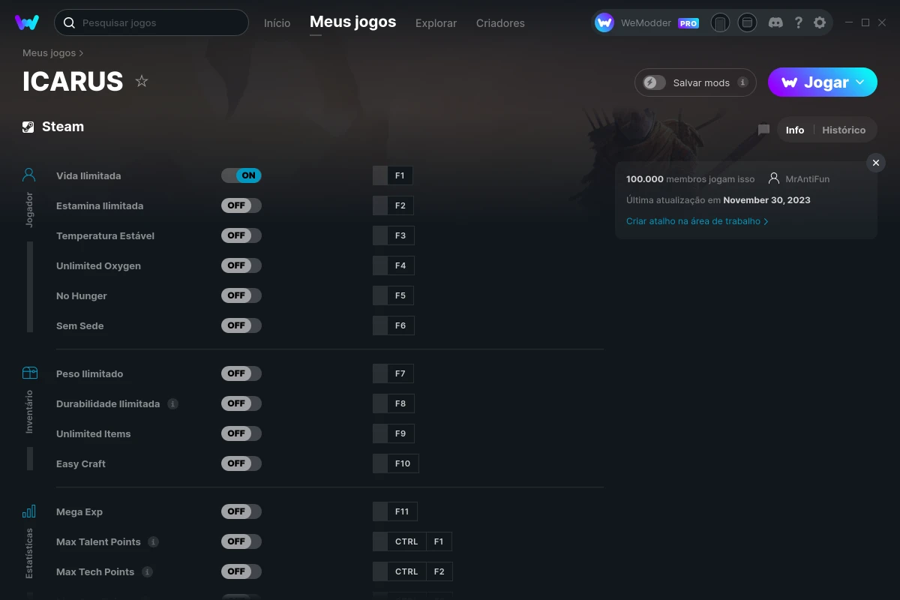Screen dimensions: 900x600
Task: Change the F9 hotkey for Unlimited Items
Action: [x=393, y=433]
